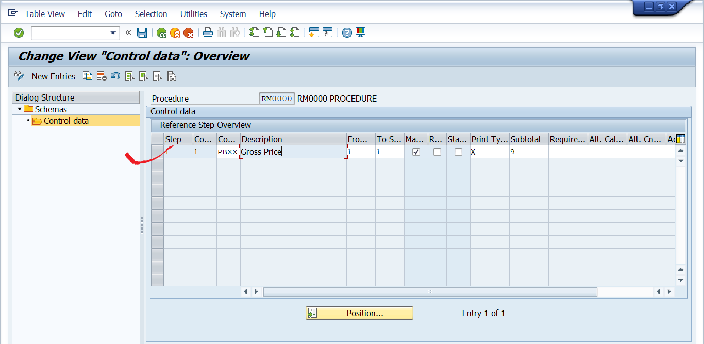
Task: Open the Goto menu
Action: click(x=113, y=14)
